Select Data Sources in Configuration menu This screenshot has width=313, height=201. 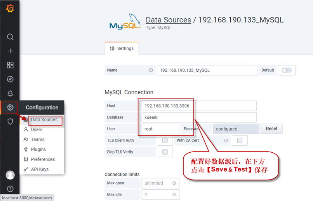coord(44,120)
